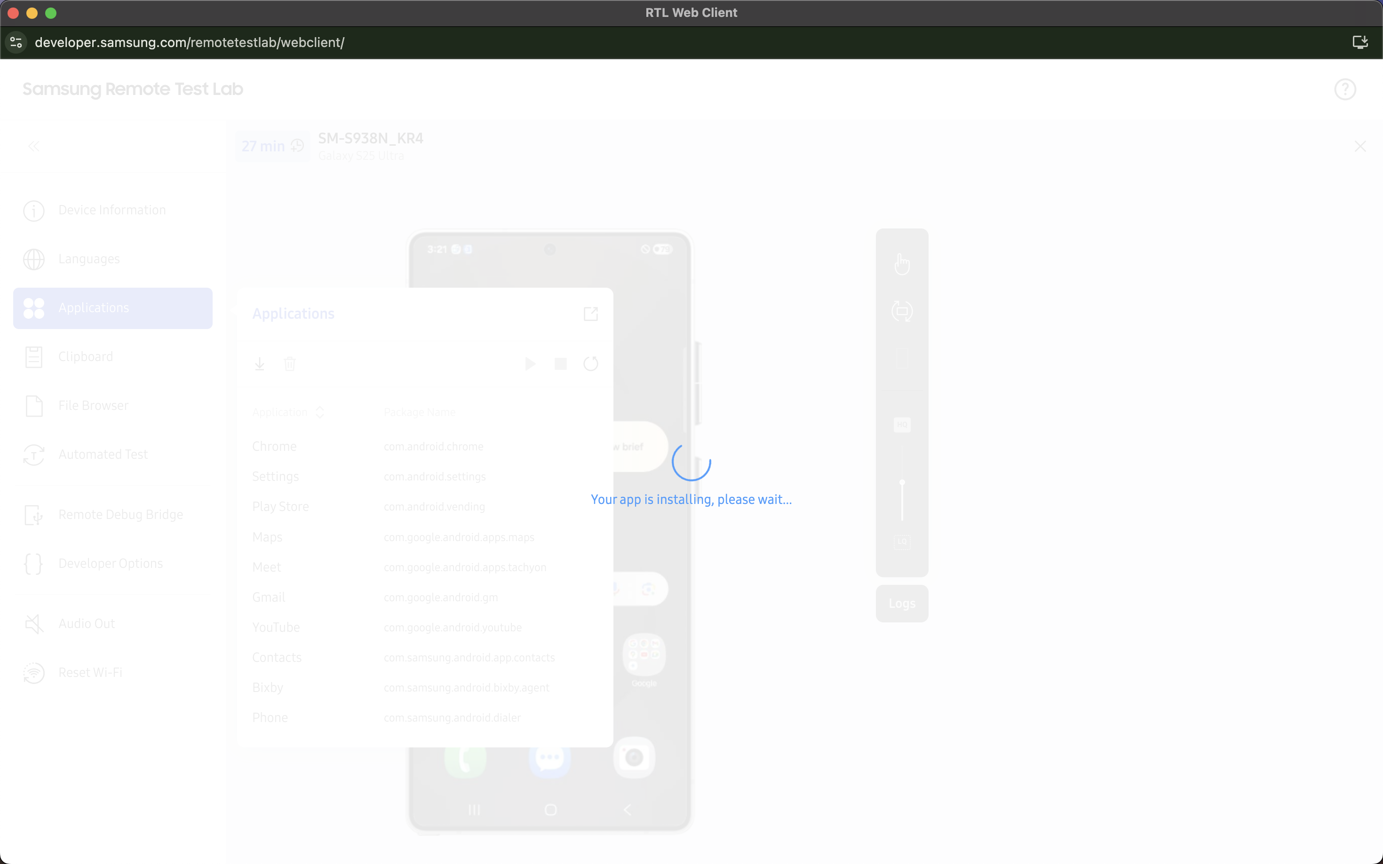Collapse the sidebar with double chevron
Screen dimensions: 1383x864
[34, 146]
